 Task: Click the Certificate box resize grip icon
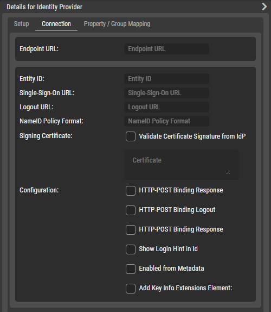(228, 172)
